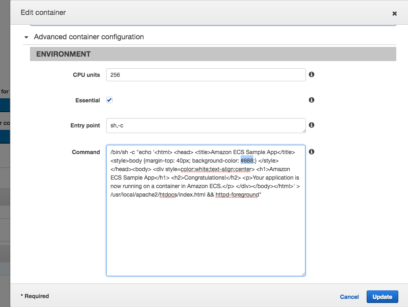Click the Entry point field resize handle
This screenshot has height=307, width=408.
pyautogui.click(x=303, y=130)
